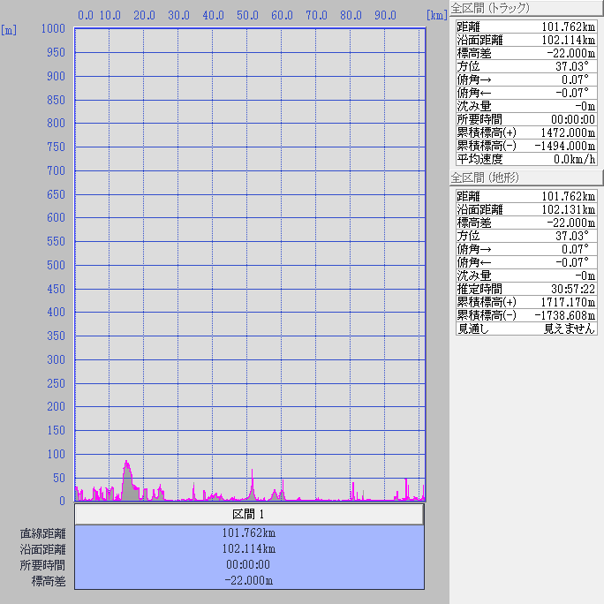This screenshot has width=604, height=604.
Task: Click the 750 label on the elevation axis
Action: pos(56,147)
